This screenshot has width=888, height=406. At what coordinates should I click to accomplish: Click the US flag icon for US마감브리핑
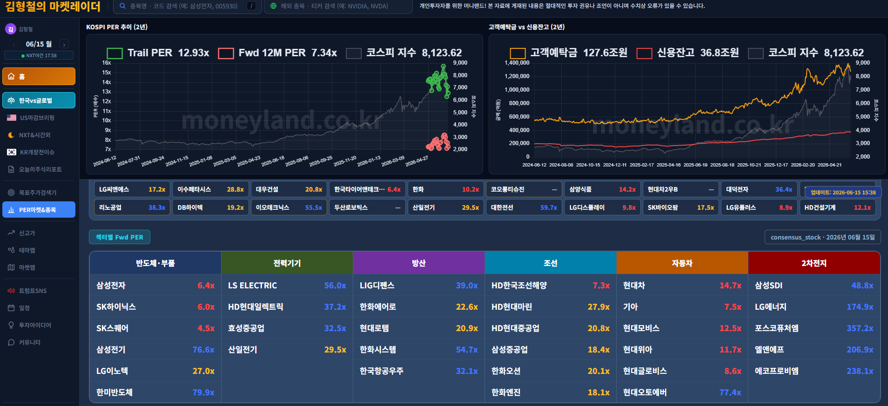[x=12, y=118]
